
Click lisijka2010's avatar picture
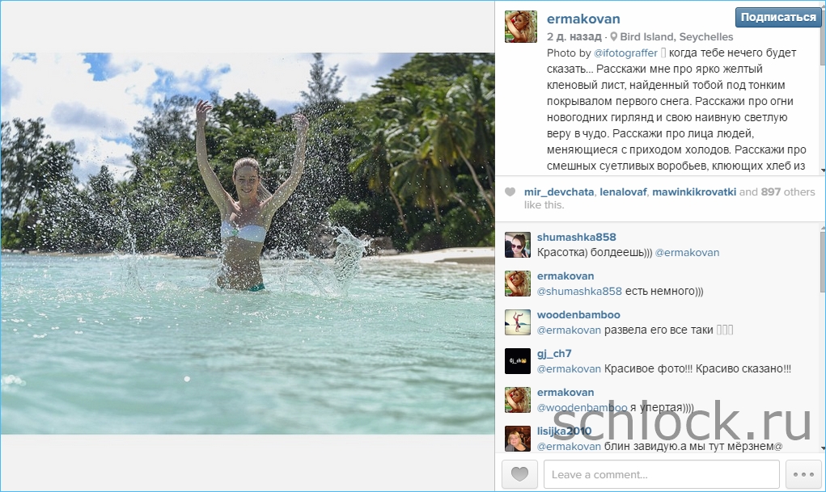click(517, 439)
